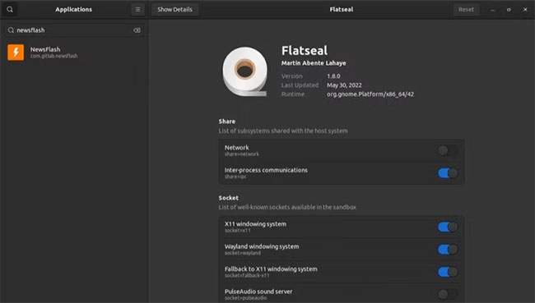This screenshot has width=535, height=303.
Task: Open the hamburger menu in Applications header
Action: click(x=137, y=10)
